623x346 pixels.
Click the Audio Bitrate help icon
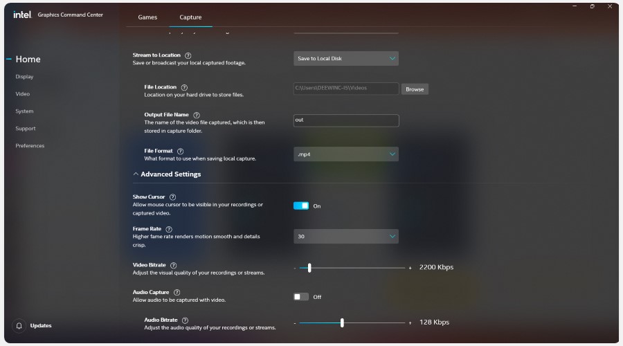point(185,320)
